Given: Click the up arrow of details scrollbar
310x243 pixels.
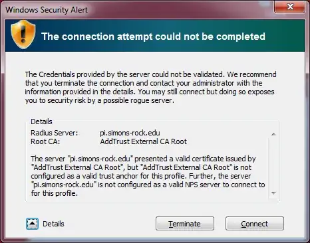Looking at the screenshot, I should 273,134.
